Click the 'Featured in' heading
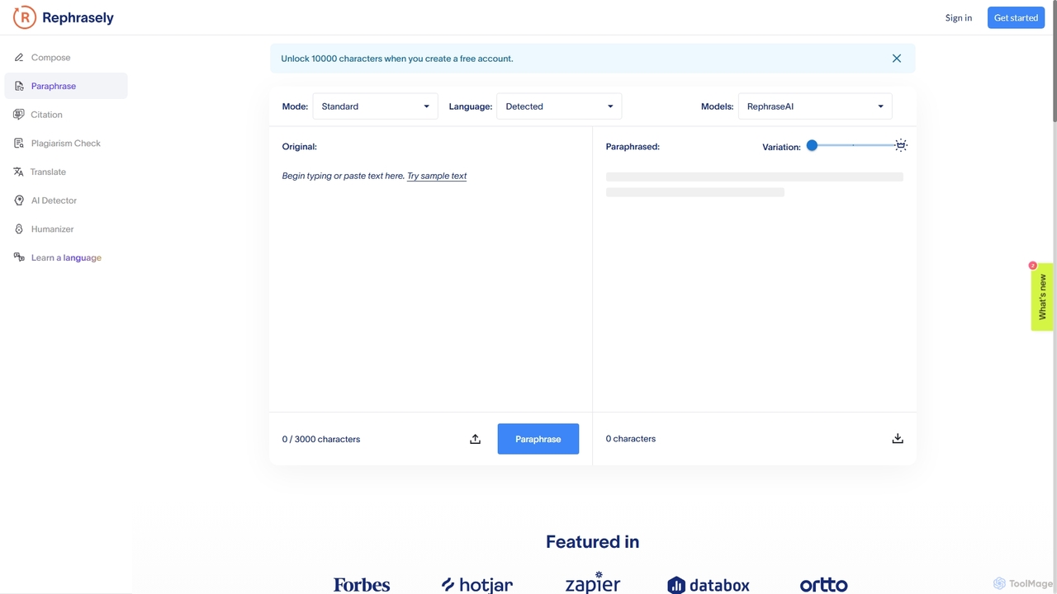1057x594 pixels. point(593,542)
